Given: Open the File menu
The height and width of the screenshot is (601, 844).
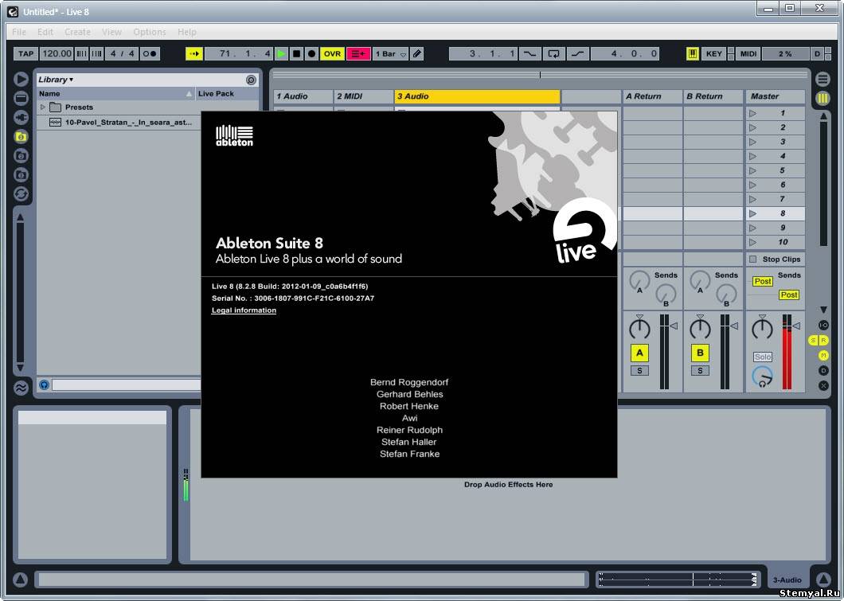Looking at the screenshot, I should (x=19, y=32).
